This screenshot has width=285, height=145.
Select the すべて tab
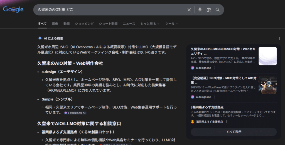(x=42, y=24)
